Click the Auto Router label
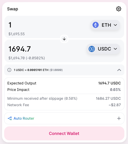The height and width of the screenshot is (144, 128). pyautogui.click(x=24, y=118)
